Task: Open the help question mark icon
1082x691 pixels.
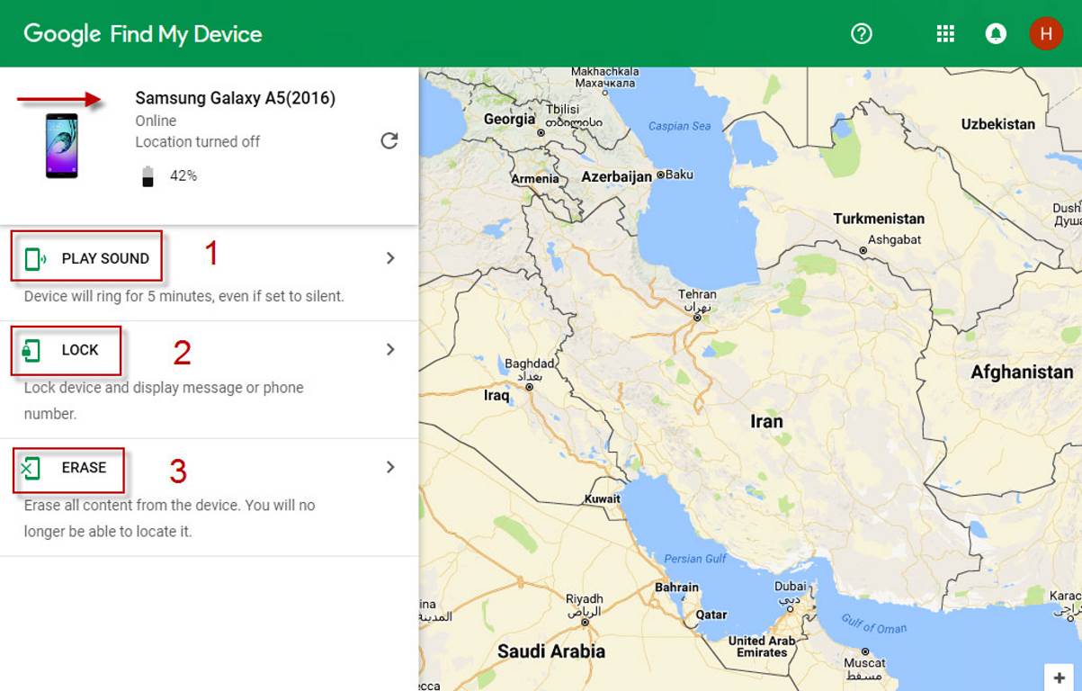Action: (862, 34)
